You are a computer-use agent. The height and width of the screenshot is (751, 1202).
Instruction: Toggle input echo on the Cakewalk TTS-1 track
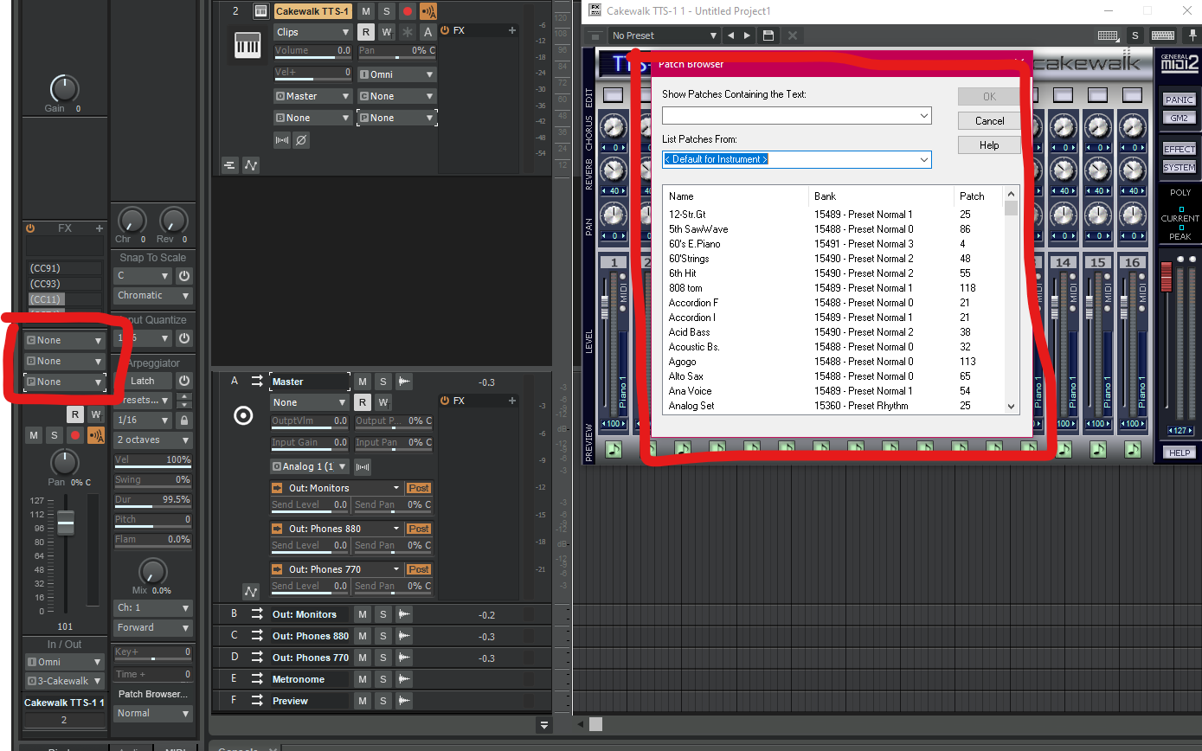(x=428, y=11)
